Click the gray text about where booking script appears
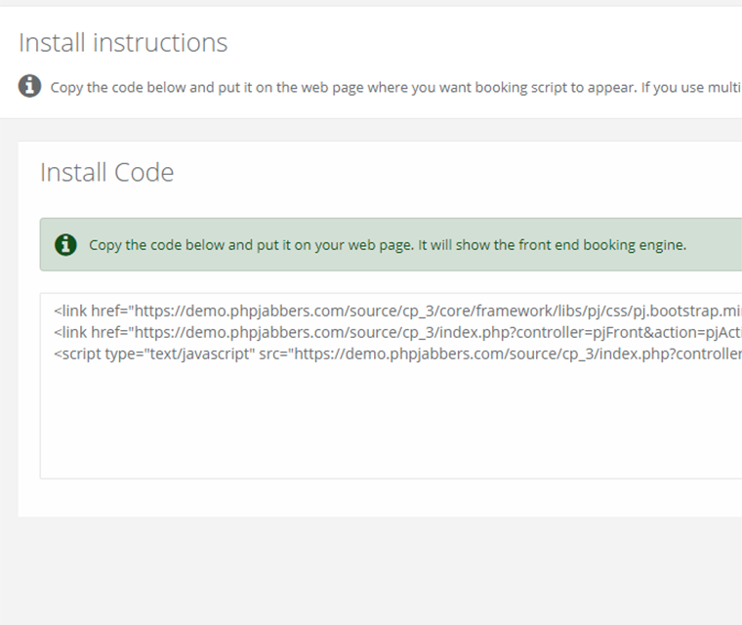The width and height of the screenshot is (742, 625). click(395, 88)
